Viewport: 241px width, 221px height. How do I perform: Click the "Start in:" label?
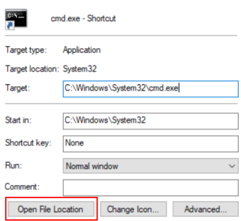click(18, 120)
